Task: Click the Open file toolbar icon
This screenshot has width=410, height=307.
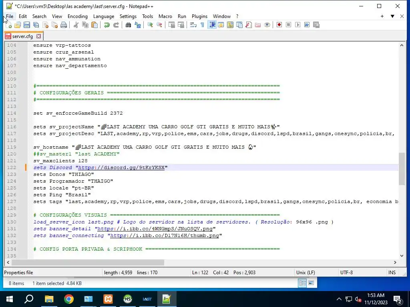Action: pos(18,25)
